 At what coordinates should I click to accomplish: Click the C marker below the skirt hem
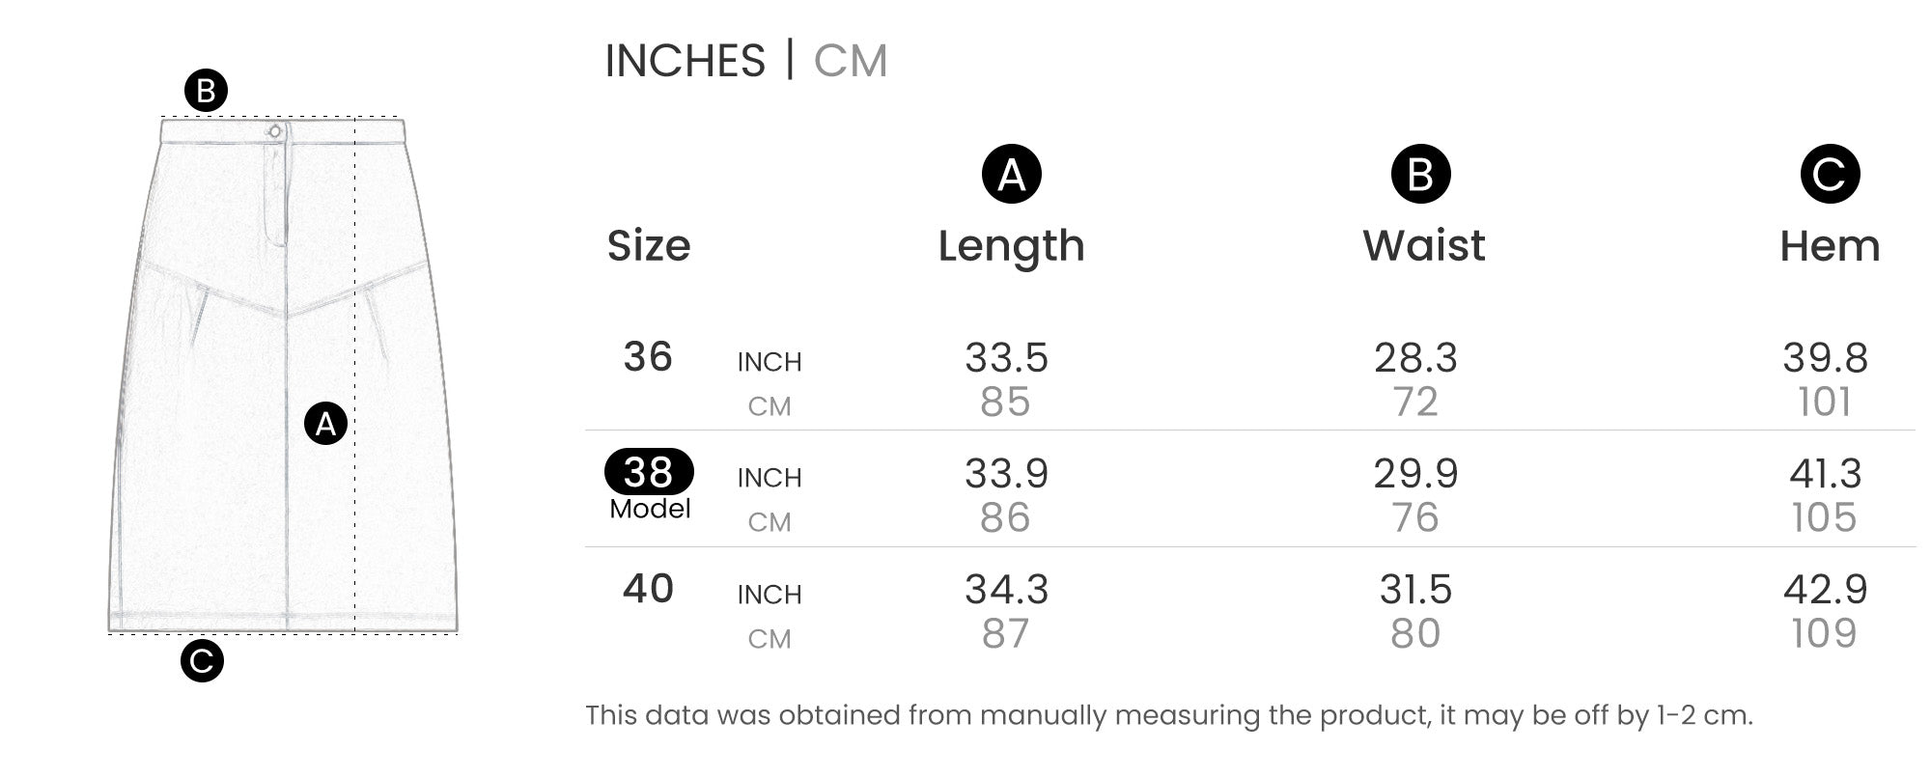coord(202,661)
